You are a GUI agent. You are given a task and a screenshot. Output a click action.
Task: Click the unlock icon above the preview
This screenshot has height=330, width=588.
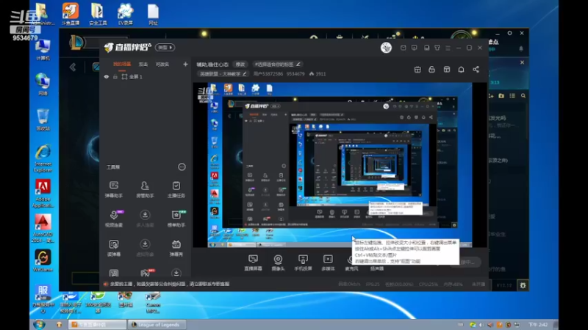432,69
